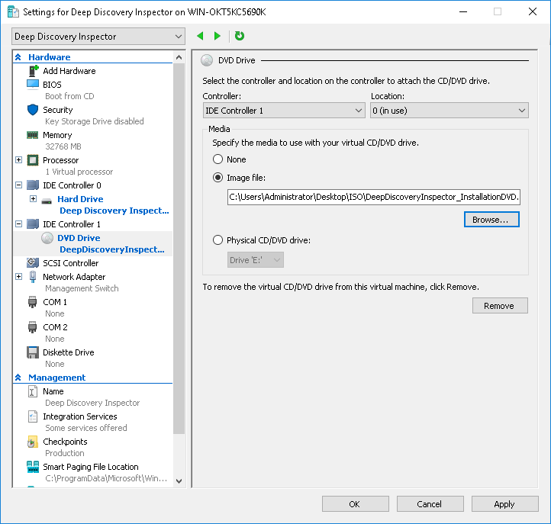Select the None media radio button
The width and height of the screenshot is (551, 524).
point(218,159)
